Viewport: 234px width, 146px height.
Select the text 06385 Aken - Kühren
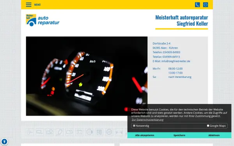pyautogui.click(x=165, y=48)
